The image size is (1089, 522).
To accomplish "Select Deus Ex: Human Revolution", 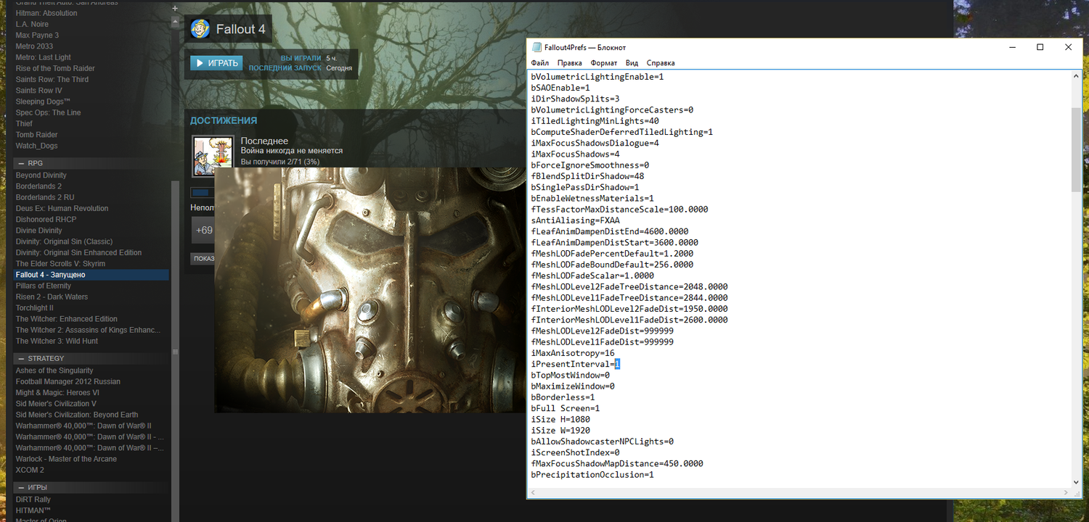I will pyautogui.click(x=62, y=208).
